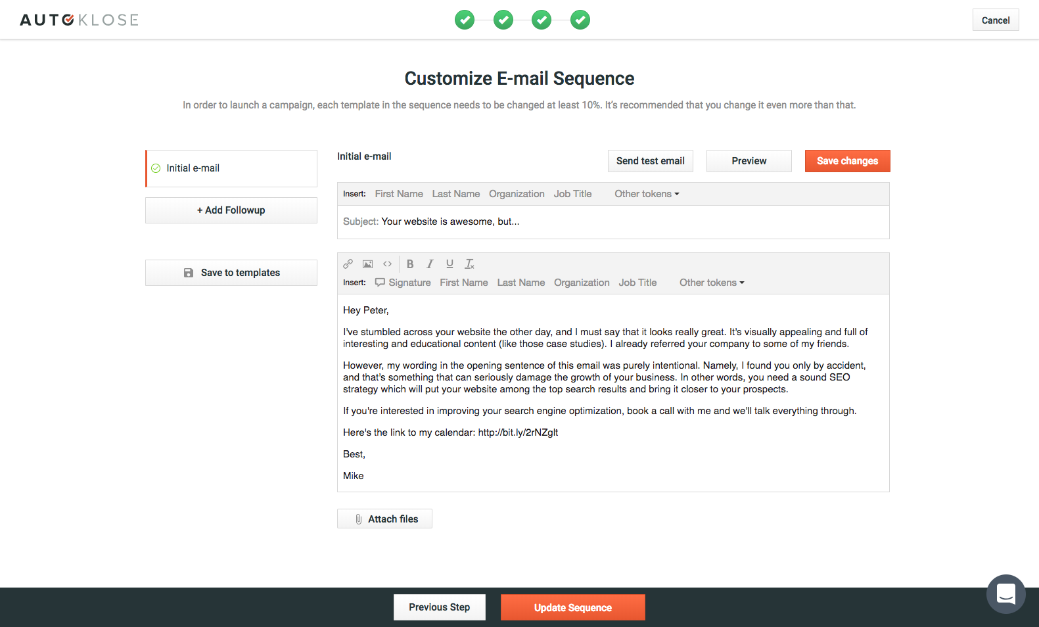Click the fourth green step checkmark
The image size is (1039, 627).
pos(580,20)
